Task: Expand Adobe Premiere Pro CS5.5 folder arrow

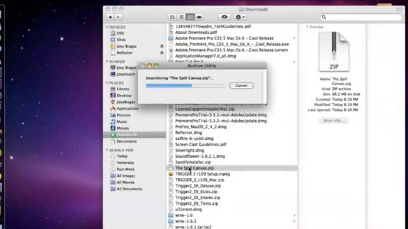Action: coord(295,38)
